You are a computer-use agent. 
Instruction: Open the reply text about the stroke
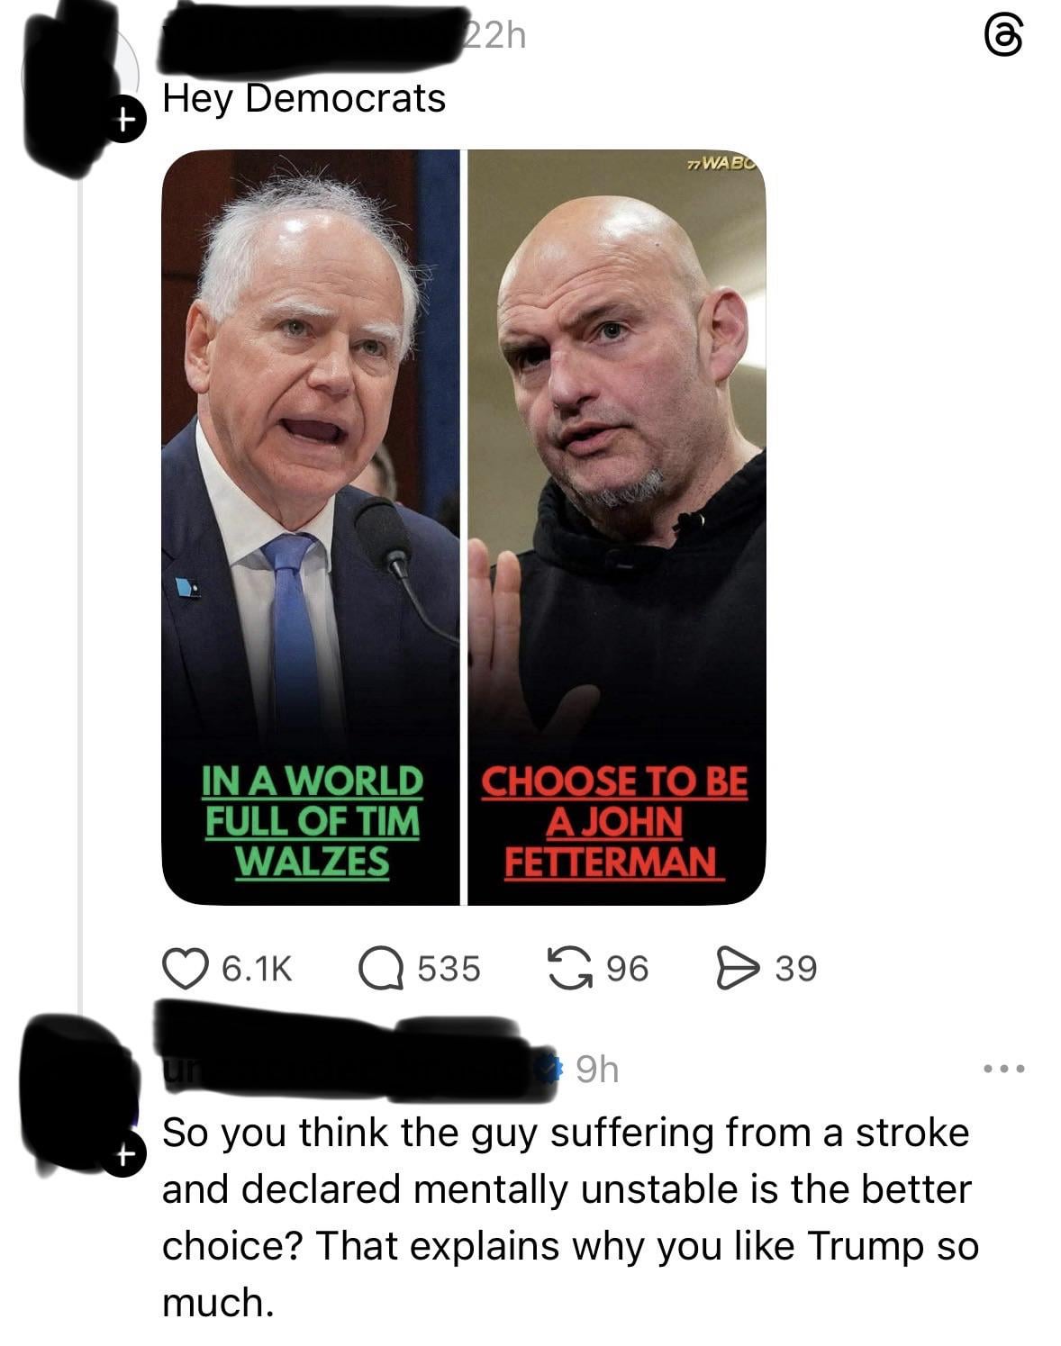pyautogui.click(x=569, y=1217)
